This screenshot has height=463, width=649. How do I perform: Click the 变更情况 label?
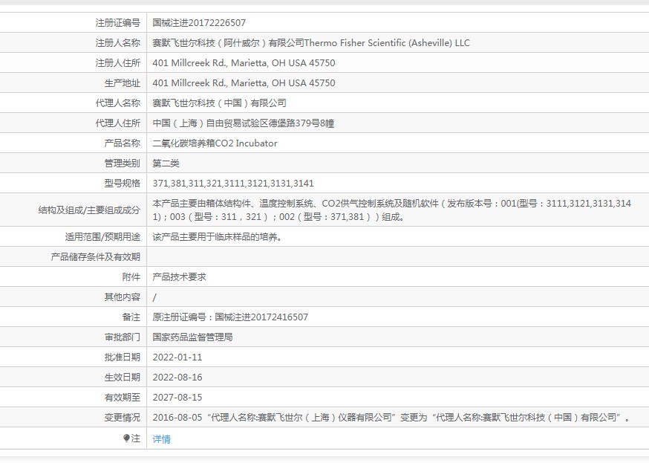tap(123, 418)
